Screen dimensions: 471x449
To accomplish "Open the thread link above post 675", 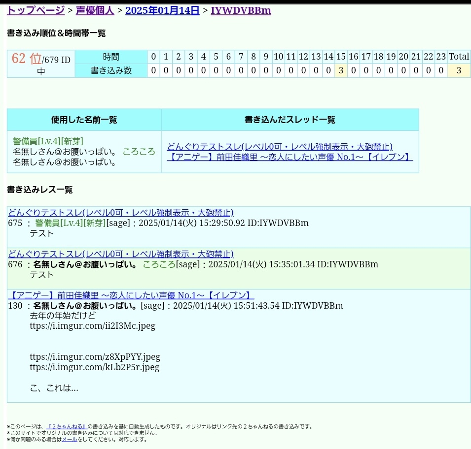I will (121, 213).
